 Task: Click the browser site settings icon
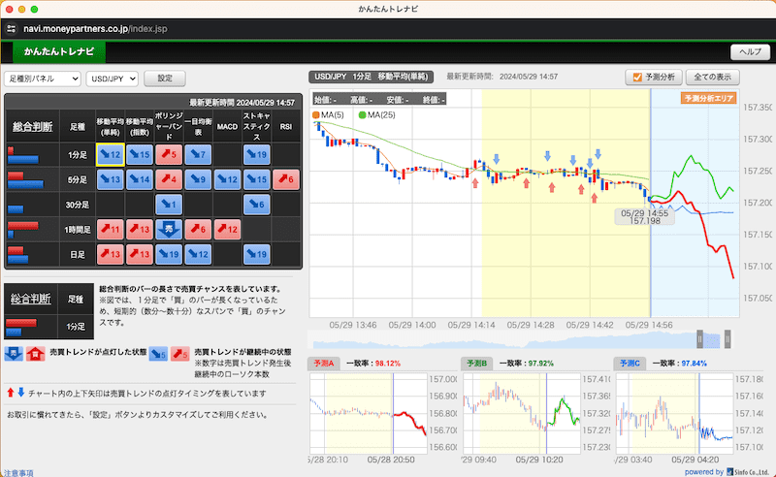(12, 29)
